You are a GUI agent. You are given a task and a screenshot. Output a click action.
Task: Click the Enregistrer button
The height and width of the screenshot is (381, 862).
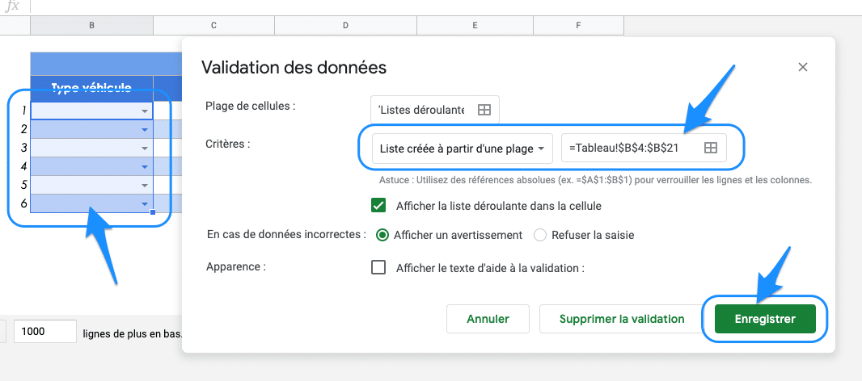pyautogui.click(x=764, y=319)
